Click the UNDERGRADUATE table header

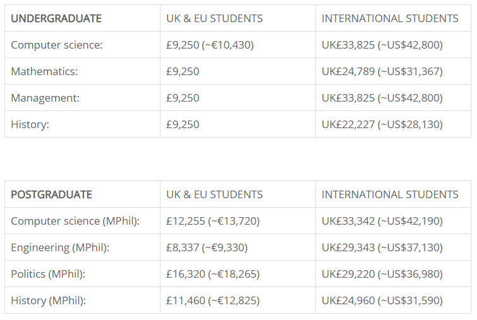[56, 18]
